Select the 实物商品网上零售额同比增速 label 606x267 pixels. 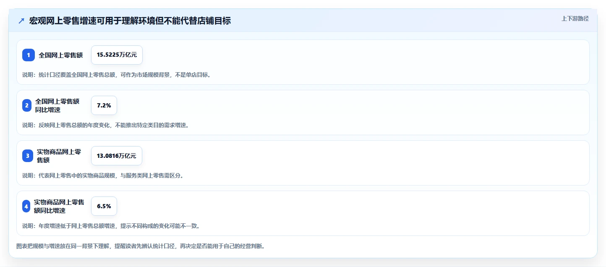click(59, 206)
